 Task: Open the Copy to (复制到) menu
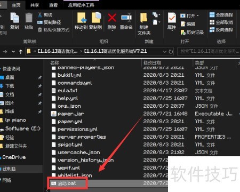click(95, 21)
